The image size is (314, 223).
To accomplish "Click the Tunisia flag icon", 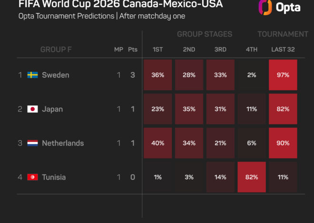I will (32, 177).
